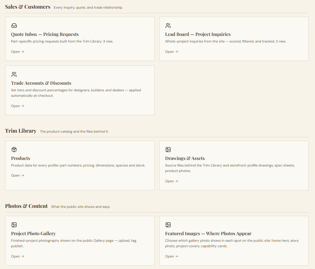Click the inbox icon on Quote Inbox card

tap(14, 26)
